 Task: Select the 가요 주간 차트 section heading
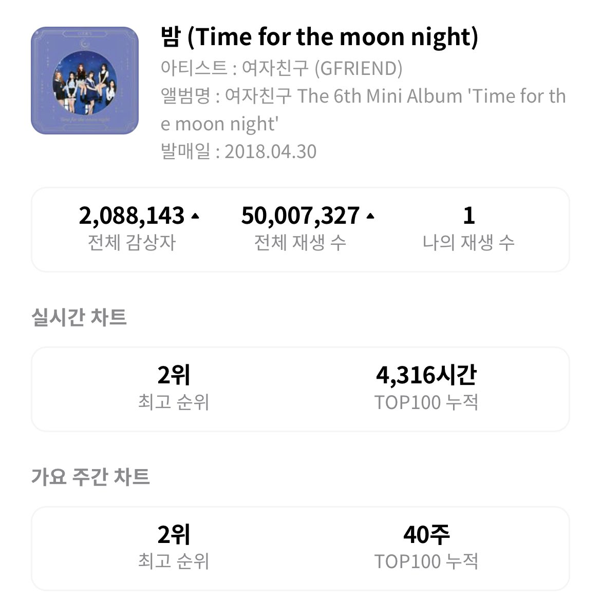[90, 477]
